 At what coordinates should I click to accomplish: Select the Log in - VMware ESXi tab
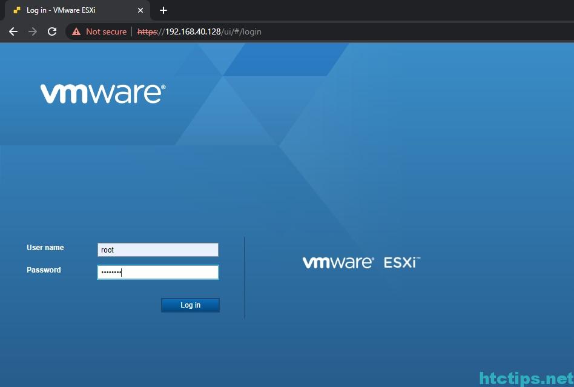pos(78,10)
